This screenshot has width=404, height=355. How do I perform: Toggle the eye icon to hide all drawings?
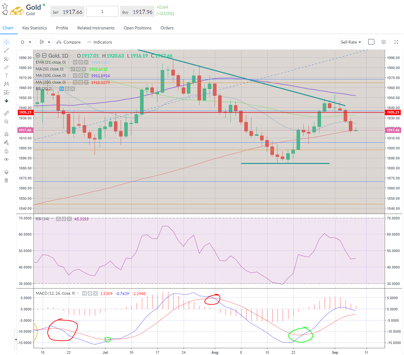[6, 159]
